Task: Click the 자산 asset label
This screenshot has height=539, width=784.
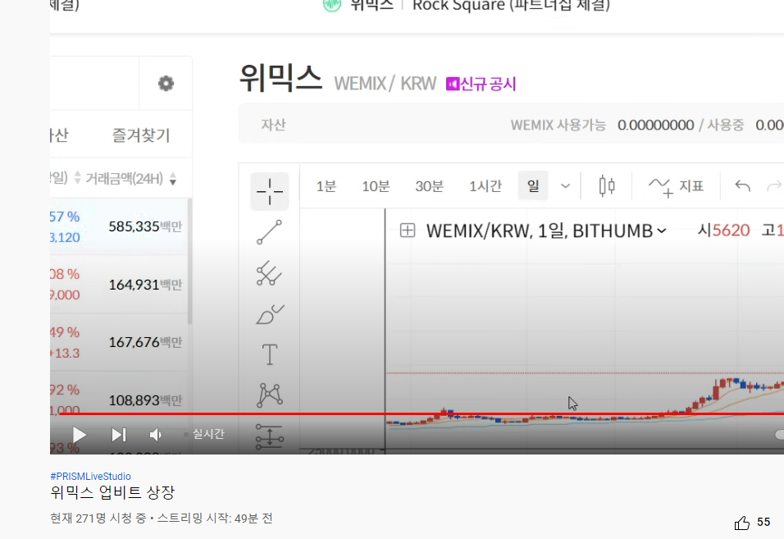Action: tap(273, 125)
